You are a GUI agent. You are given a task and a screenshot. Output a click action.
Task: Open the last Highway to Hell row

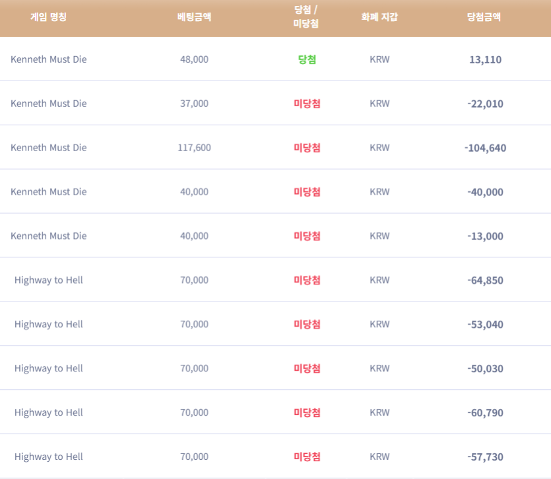click(276, 457)
